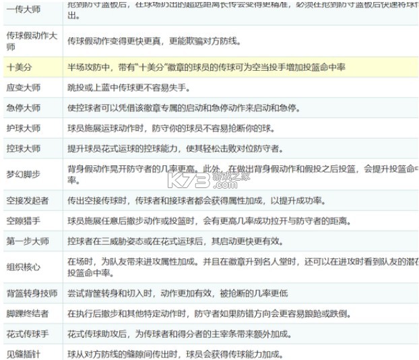Select description '在执行后撤步和其他特定动作时'
Viewport: 419px width, 360px height.
click(x=127, y=313)
